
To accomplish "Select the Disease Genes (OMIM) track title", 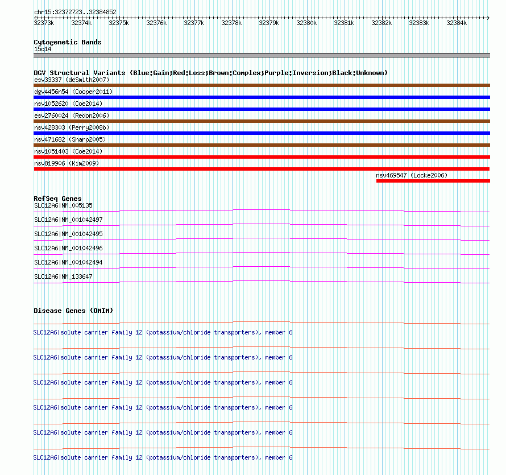I will (73, 311).
